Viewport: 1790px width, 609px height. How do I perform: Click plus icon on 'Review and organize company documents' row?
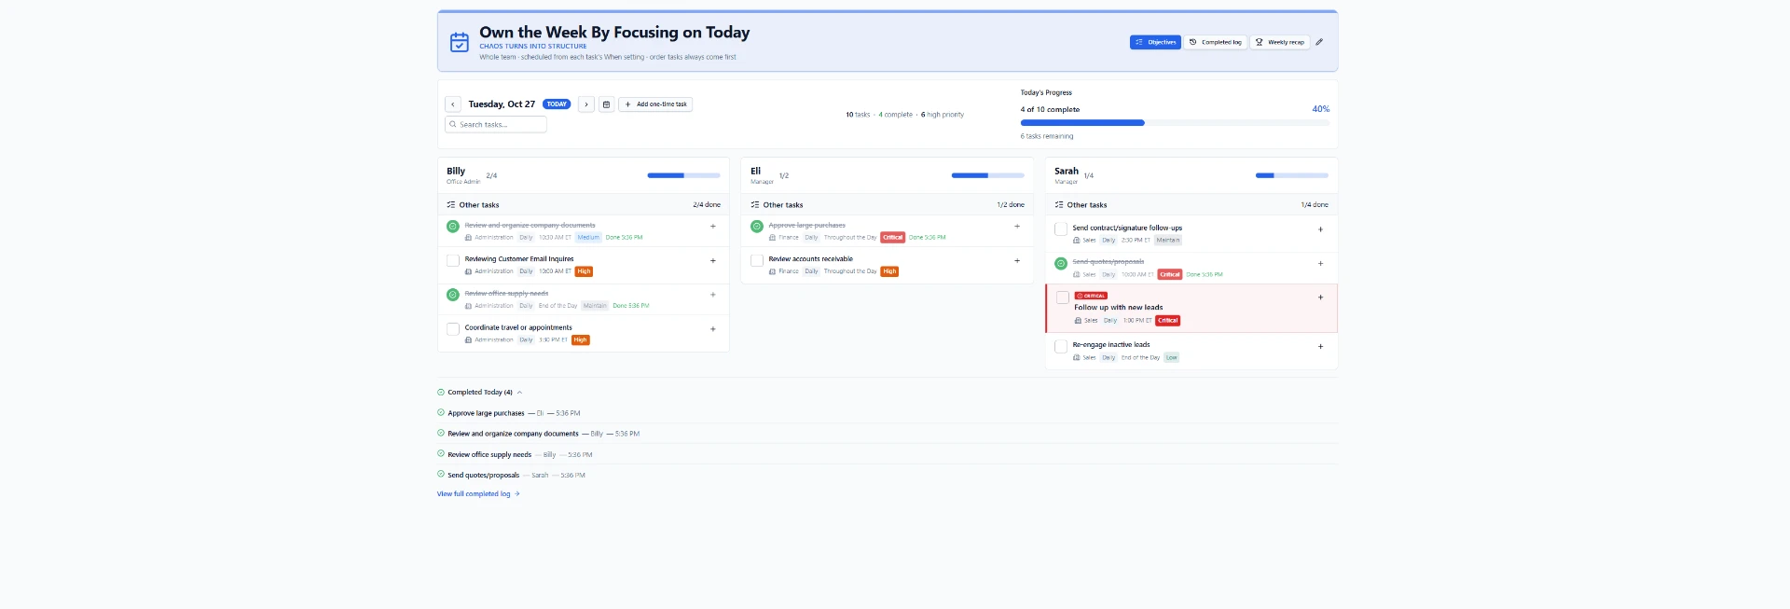point(713,226)
